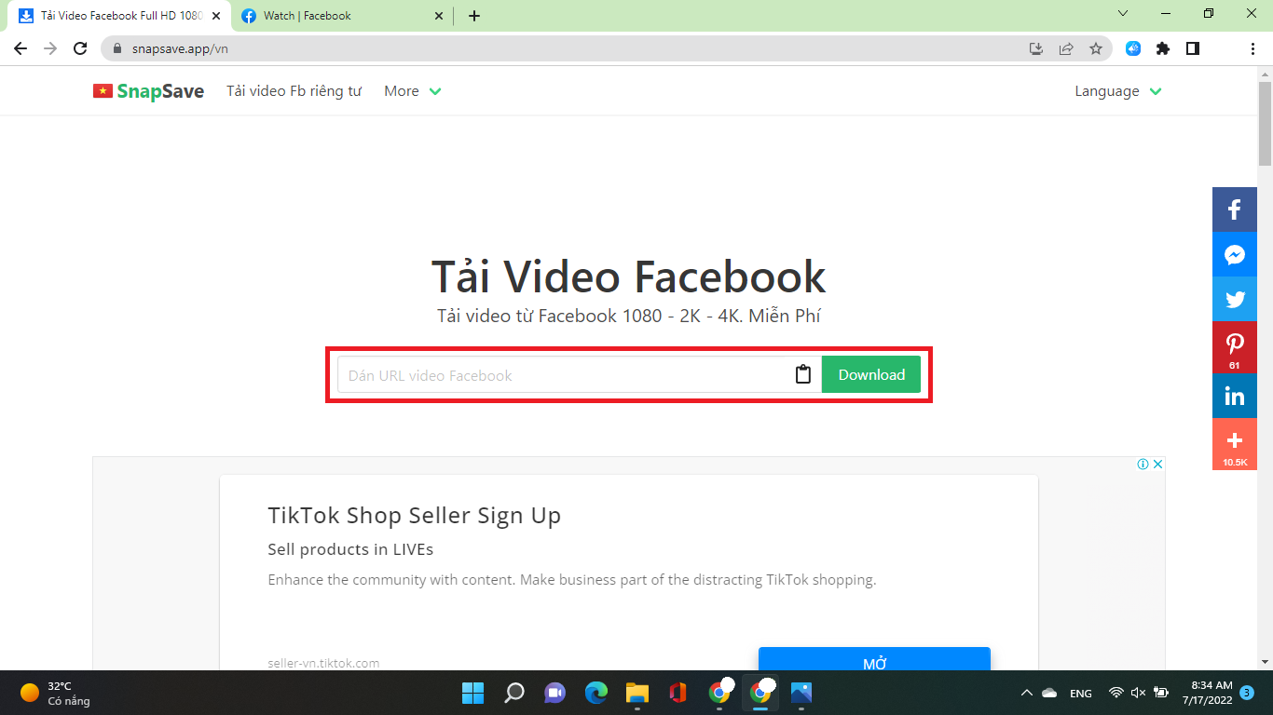Open the ENG language indicator in taskbar

click(1079, 693)
